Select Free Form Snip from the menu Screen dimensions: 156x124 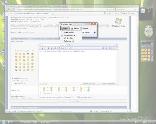(x=69, y=32)
